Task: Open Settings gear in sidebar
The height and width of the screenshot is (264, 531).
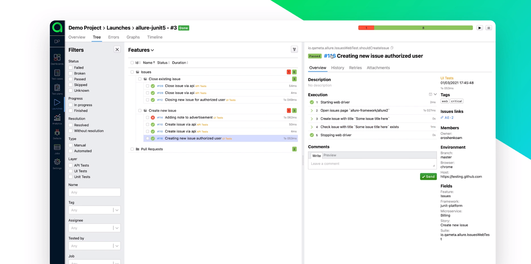Action: [57, 163]
